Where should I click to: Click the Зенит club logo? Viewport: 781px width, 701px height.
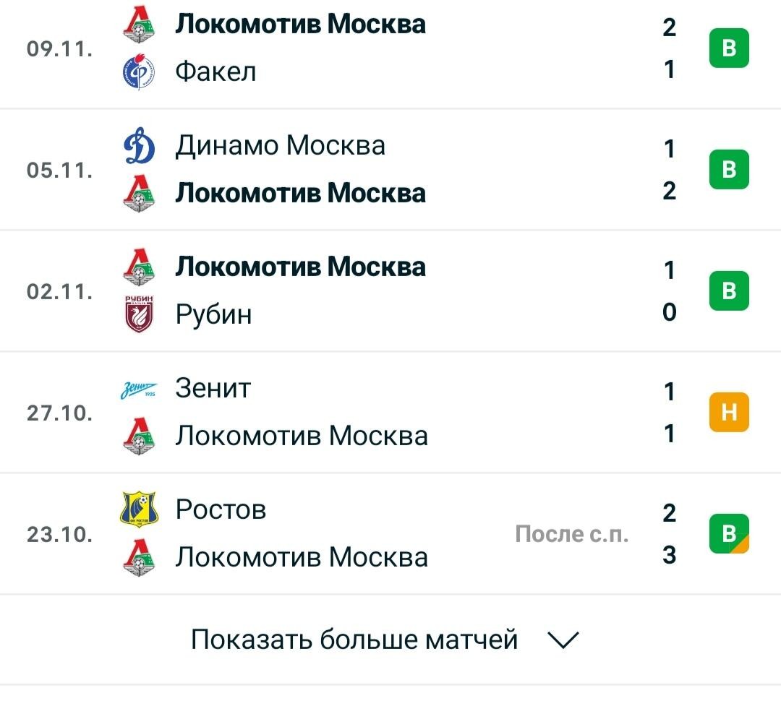tap(139, 390)
